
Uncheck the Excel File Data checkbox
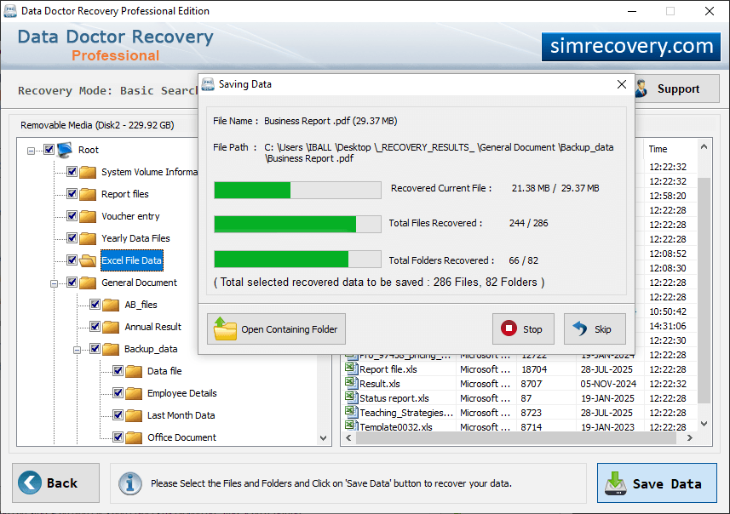point(72,260)
